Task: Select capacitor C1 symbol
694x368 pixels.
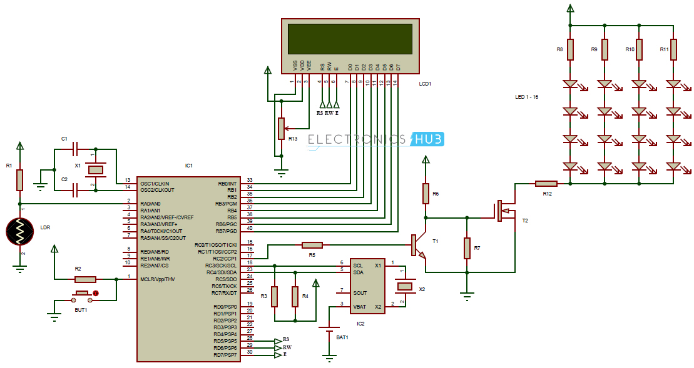Action: (x=76, y=149)
